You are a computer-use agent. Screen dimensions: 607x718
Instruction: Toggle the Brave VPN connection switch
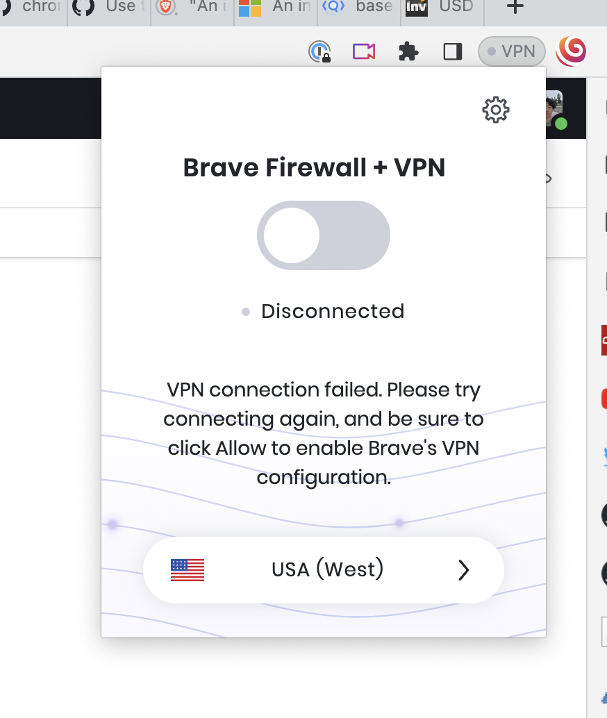[324, 235]
